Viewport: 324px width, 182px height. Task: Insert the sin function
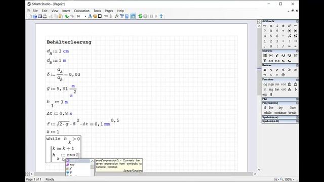(x=277, y=84)
